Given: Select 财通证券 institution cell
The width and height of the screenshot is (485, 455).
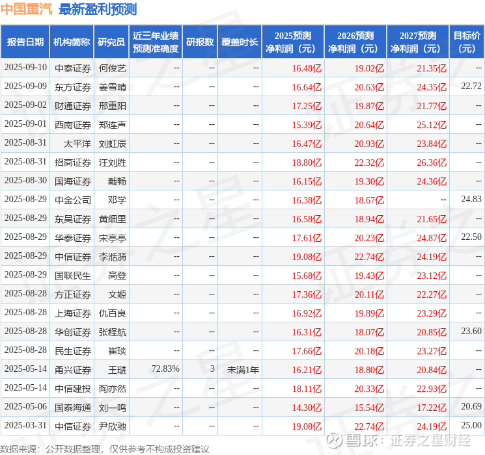Looking at the screenshot, I should click(x=73, y=106).
